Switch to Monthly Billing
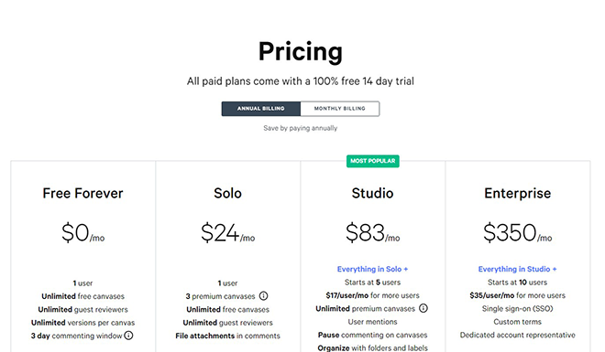Image resolution: width=605 pixels, height=352 pixels. coord(339,109)
